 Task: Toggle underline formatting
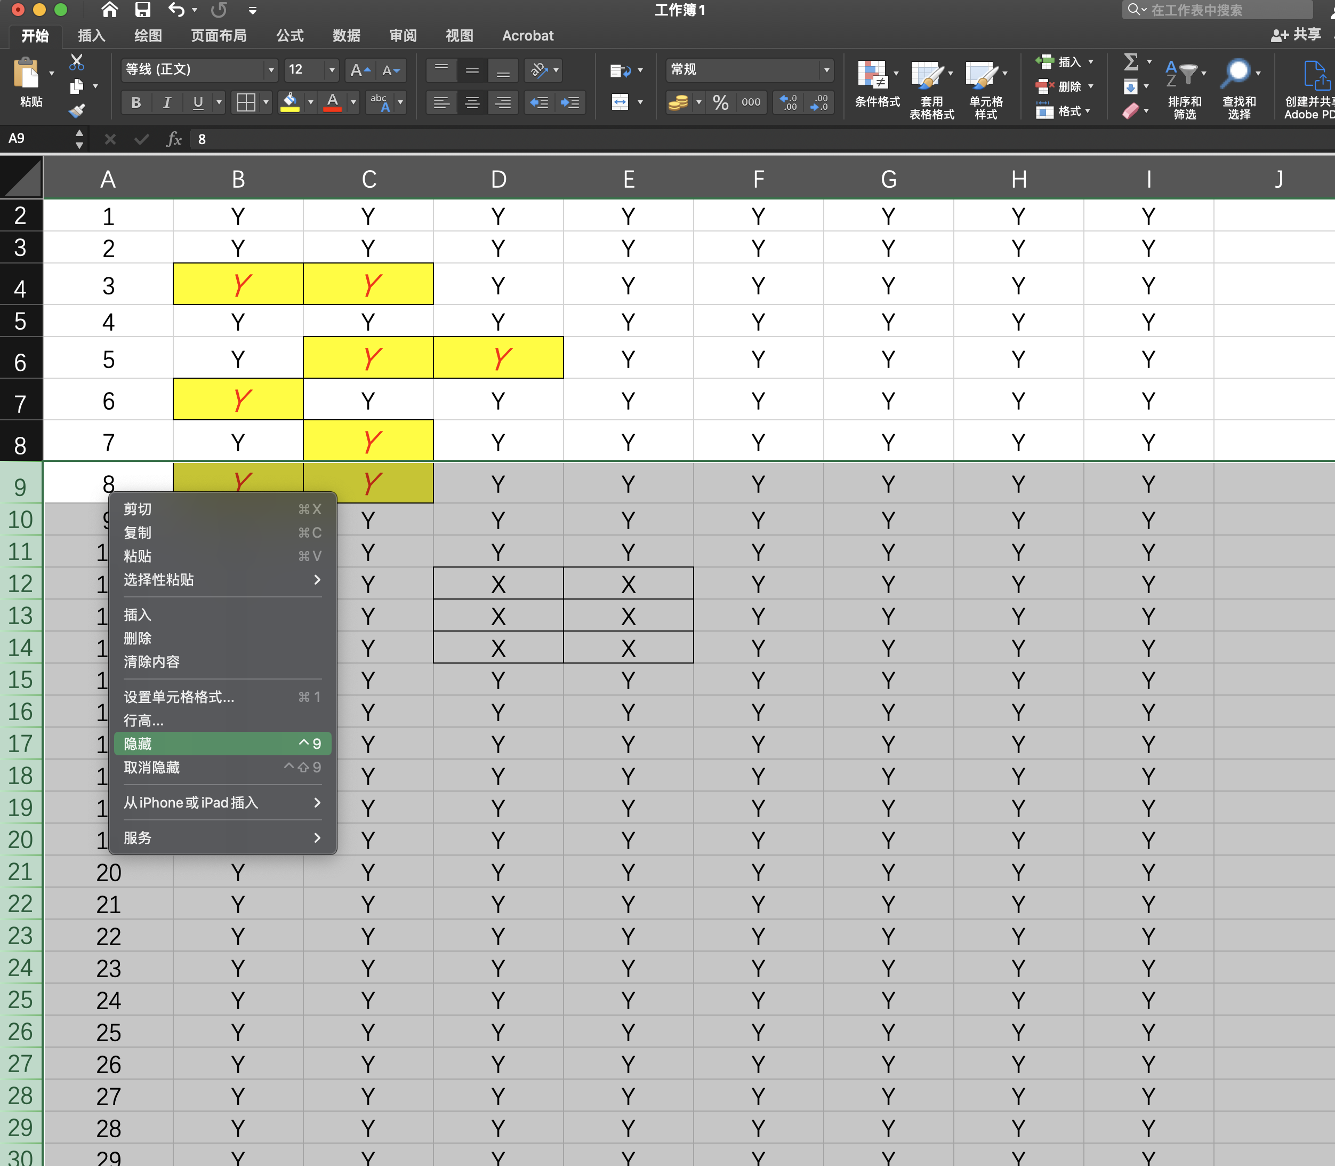pyautogui.click(x=197, y=102)
